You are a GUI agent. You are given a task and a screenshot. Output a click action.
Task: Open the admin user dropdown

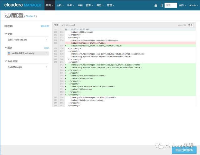click(194, 5)
